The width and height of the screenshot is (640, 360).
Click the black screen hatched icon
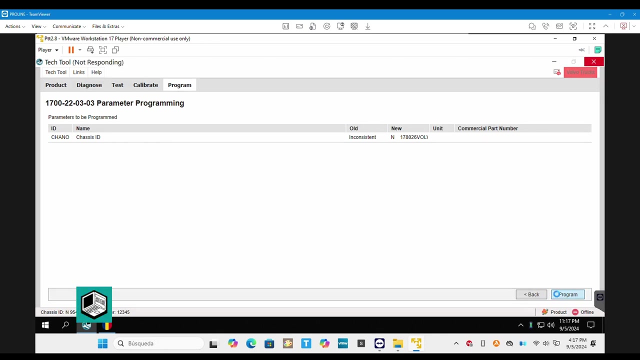(354, 26)
